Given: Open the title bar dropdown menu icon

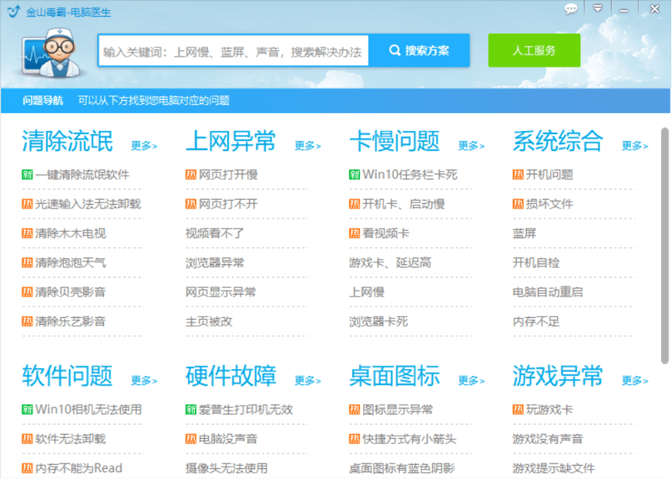Looking at the screenshot, I should click(598, 9).
